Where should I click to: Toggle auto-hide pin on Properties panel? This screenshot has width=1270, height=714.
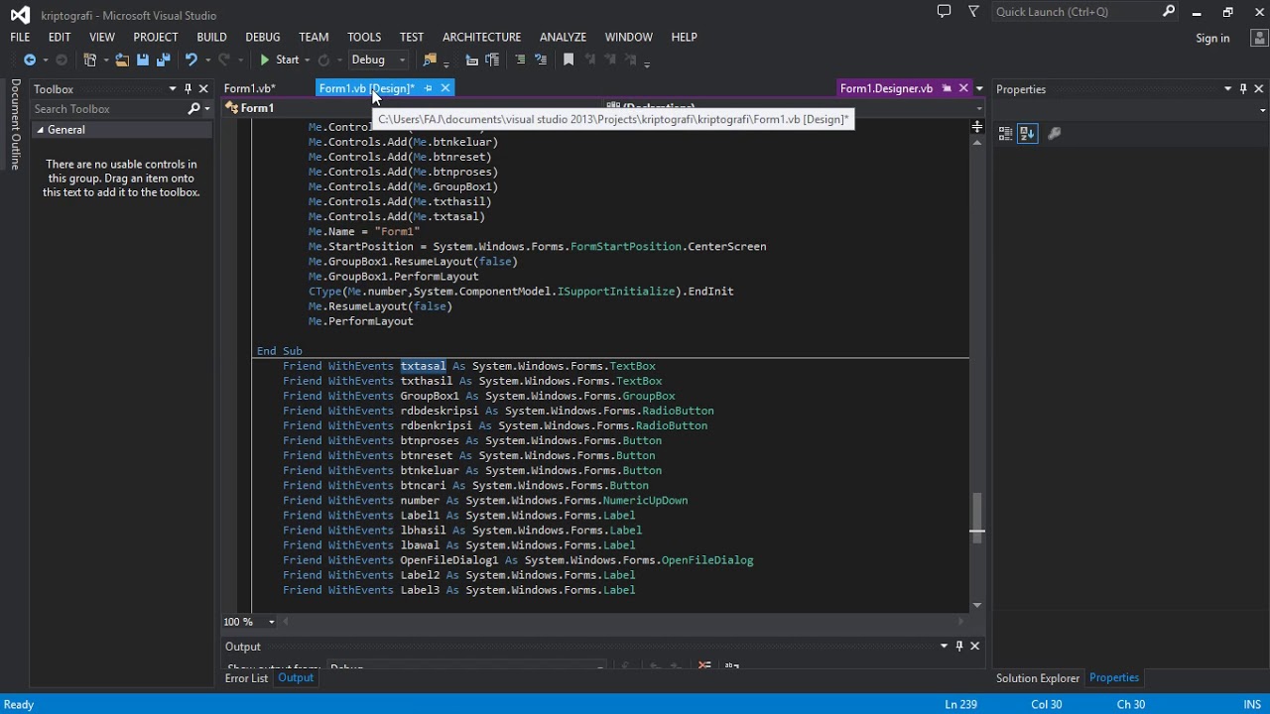(x=1243, y=89)
